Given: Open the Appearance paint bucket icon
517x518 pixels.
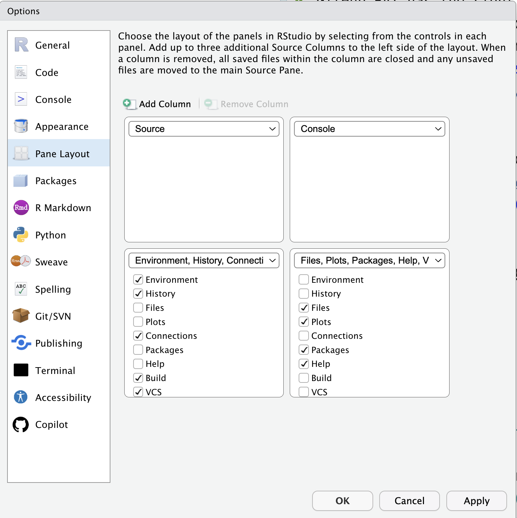Looking at the screenshot, I should click(x=21, y=126).
